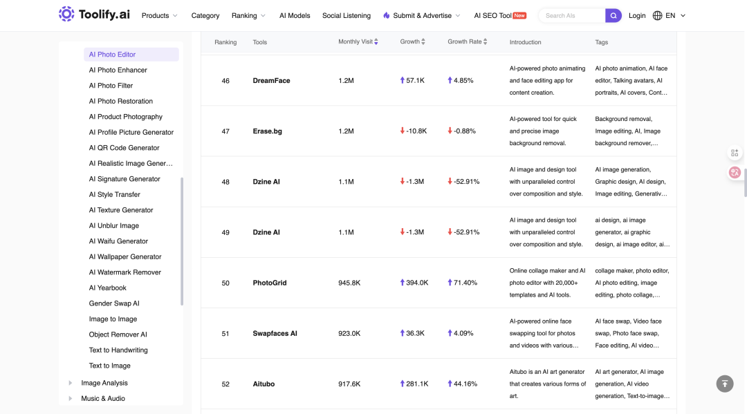Open the Swapfaces AI tool link
This screenshot has height=414, width=747.
[275, 334]
